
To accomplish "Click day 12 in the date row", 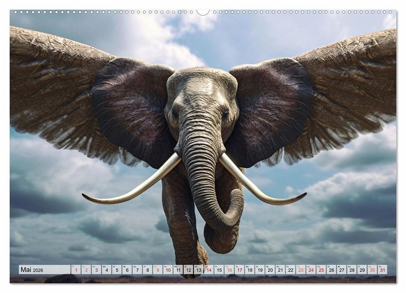I will click(188, 270).
